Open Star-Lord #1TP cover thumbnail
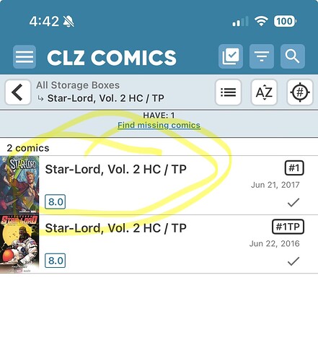Screen dimensions: 318x361 pos(19,244)
